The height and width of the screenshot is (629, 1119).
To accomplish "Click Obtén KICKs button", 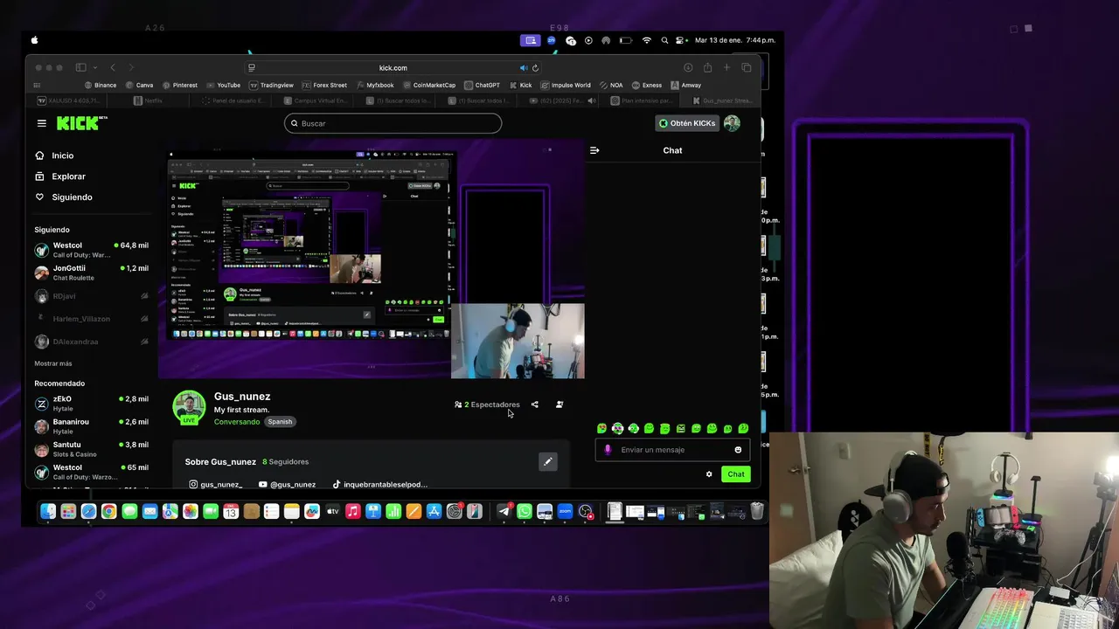I will pyautogui.click(x=687, y=123).
